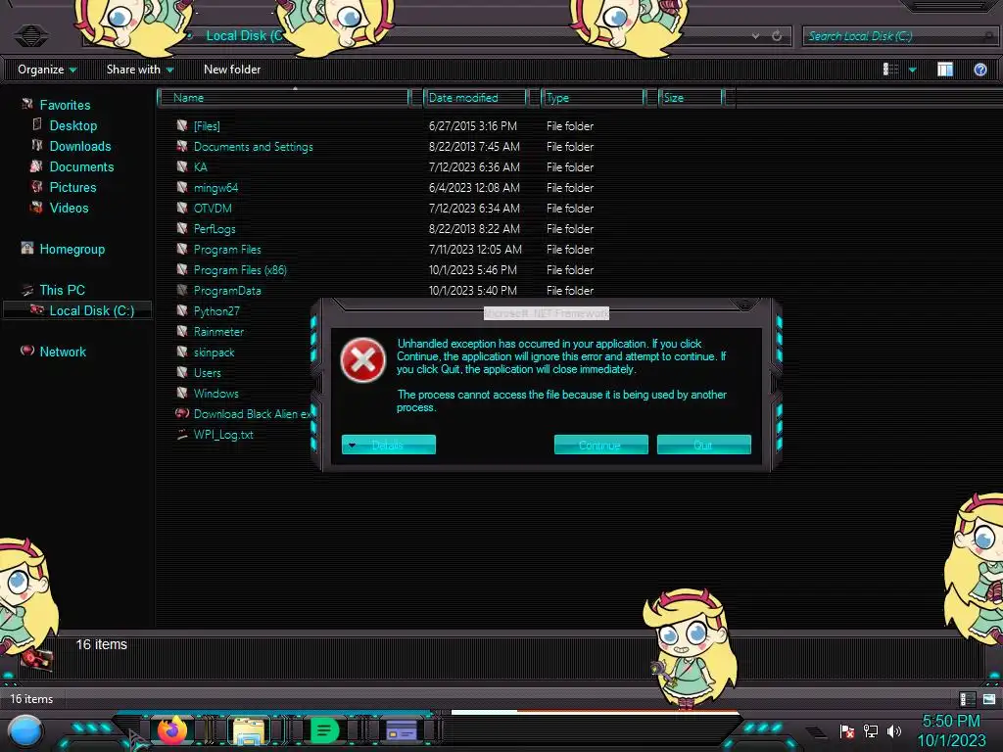Open the green notes app in taskbar

tap(324, 730)
